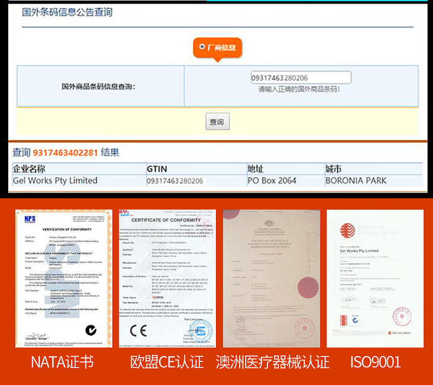Viewport: 433px width, 385px height.
Task: Click the 澳洲医疗器械认证 caption
Action: coord(273,362)
